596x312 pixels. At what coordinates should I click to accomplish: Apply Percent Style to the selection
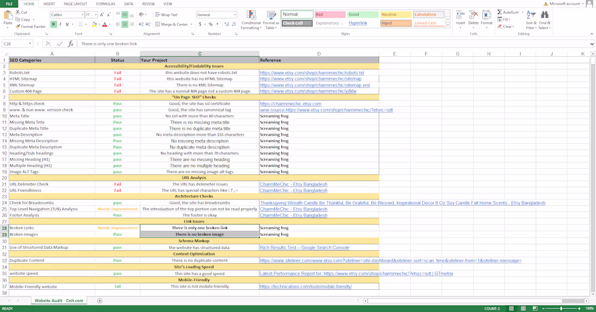coord(211,24)
